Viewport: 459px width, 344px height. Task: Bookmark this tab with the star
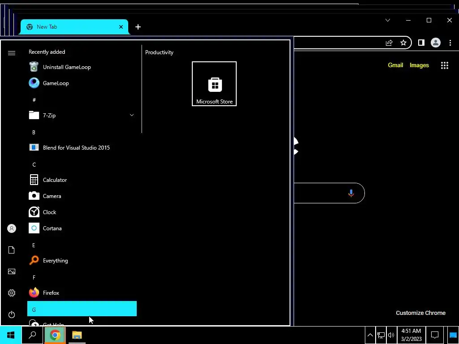pyautogui.click(x=403, y=43)
